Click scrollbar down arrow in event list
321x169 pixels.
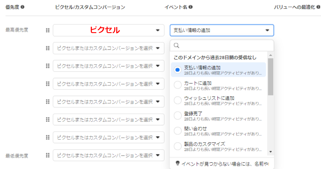[271, 152]
